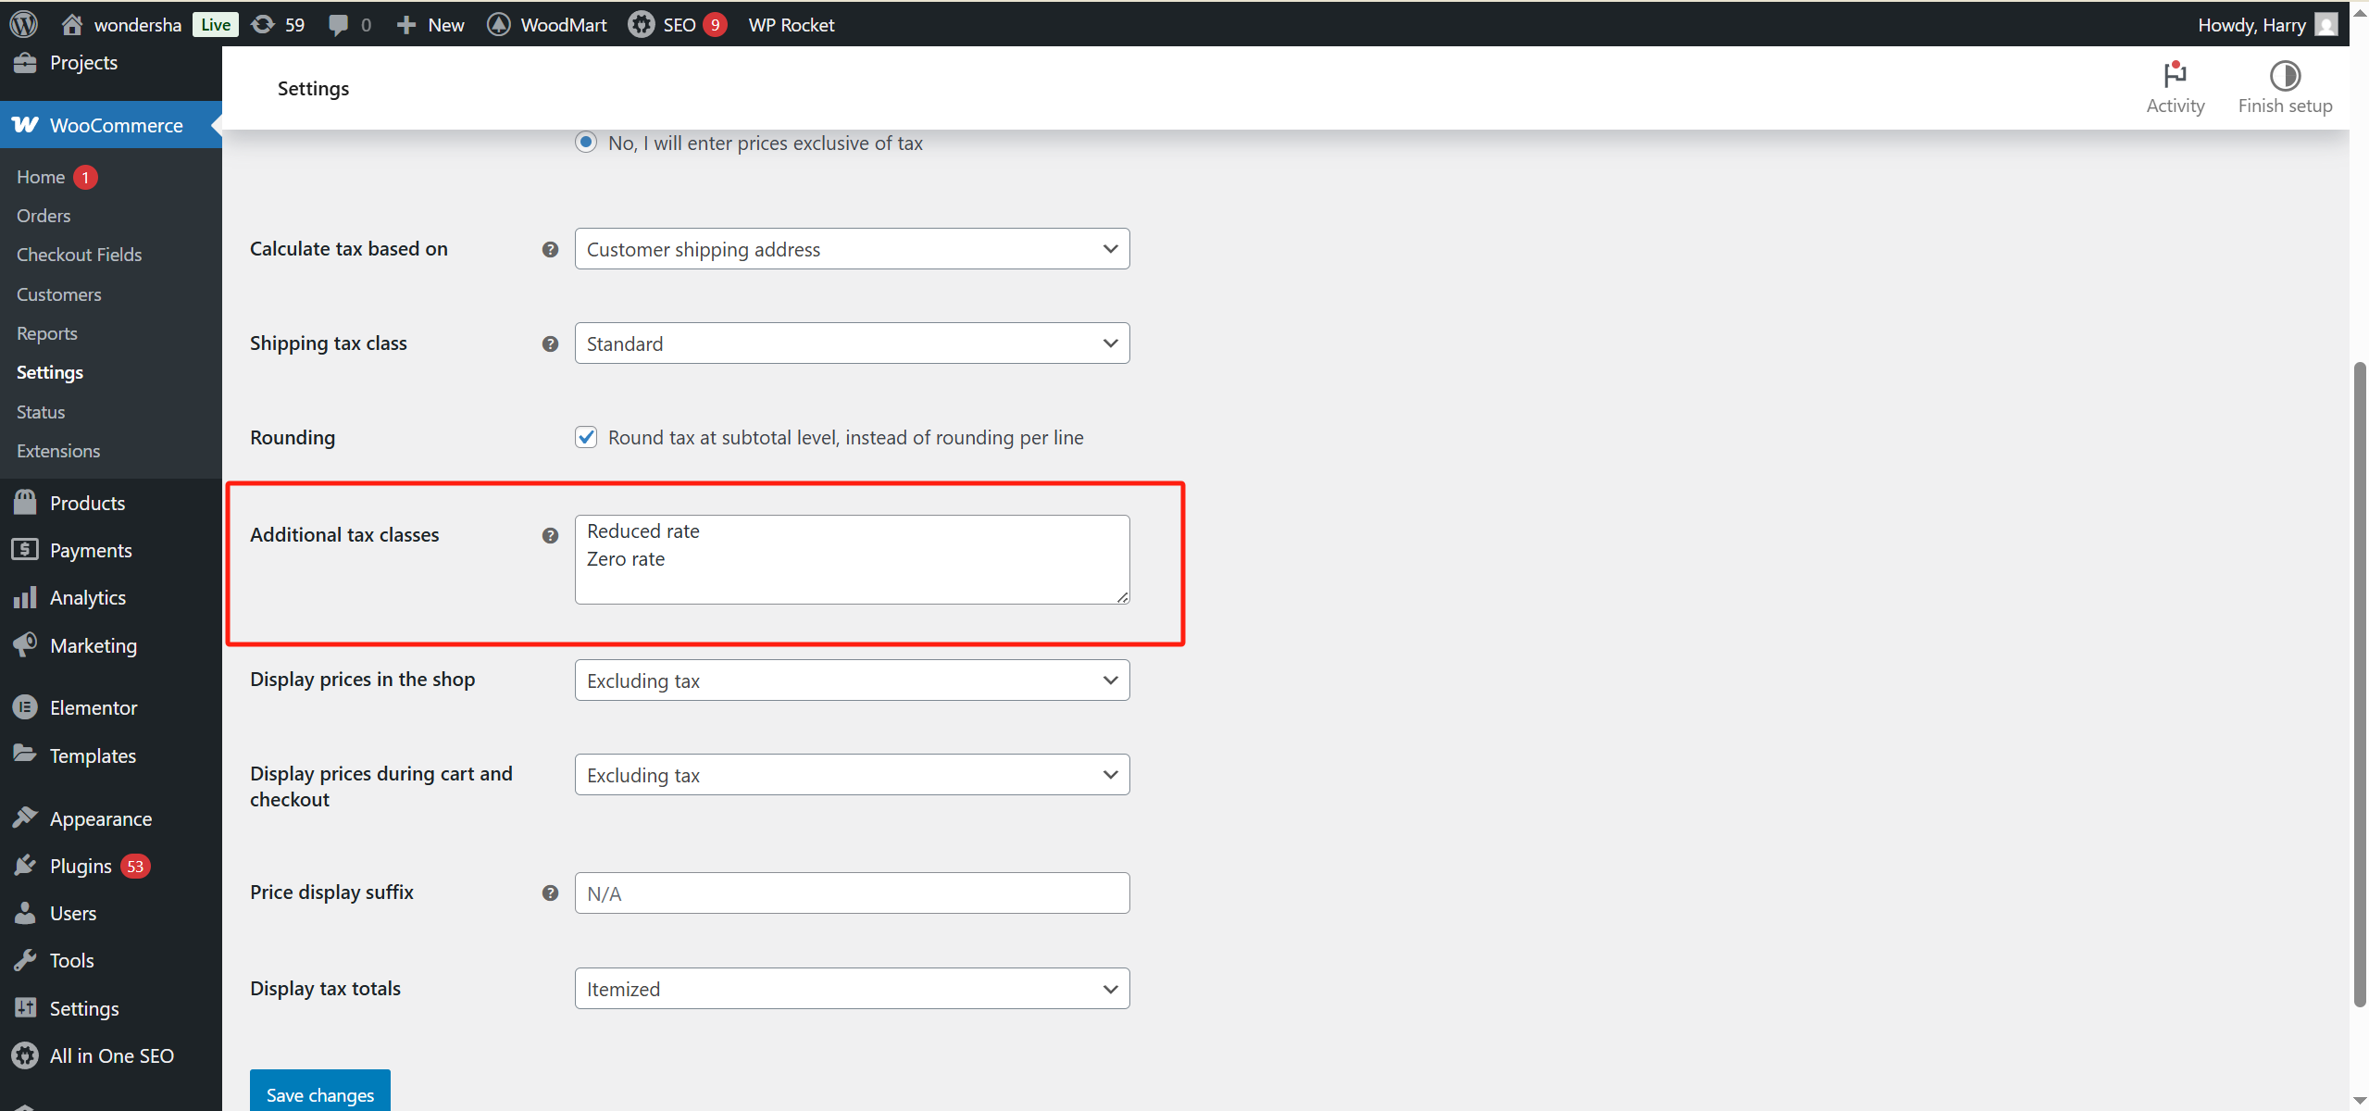Click the Finish setup icon

click(2285, 76)
